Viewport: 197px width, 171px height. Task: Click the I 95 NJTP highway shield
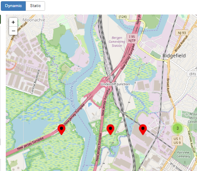pos(132,39)
